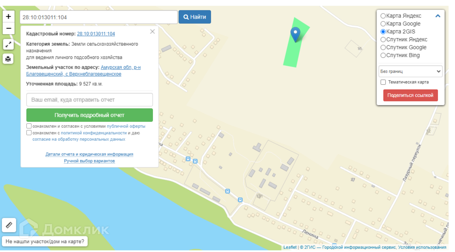
Task: Click the bus stop icon near Ленина street
Action: click(x=240, y=200)
